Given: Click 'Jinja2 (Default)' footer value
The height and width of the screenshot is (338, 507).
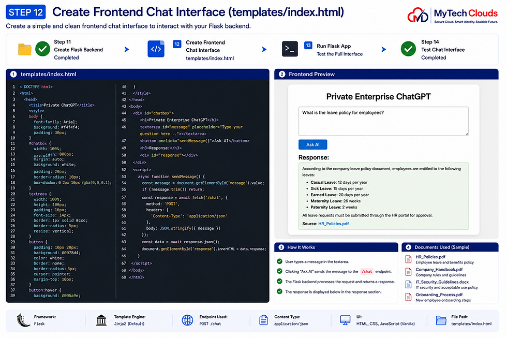Looking at the screenshot, I should [129, 324].
